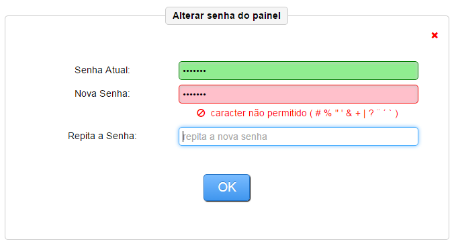Click the Repita a Senha label
Screen dimensions: 454x246
point(102,136)
